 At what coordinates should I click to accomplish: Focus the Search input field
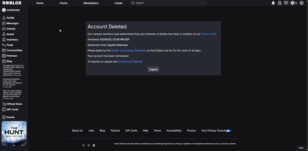pyautogui.click(x=169, y=3)
